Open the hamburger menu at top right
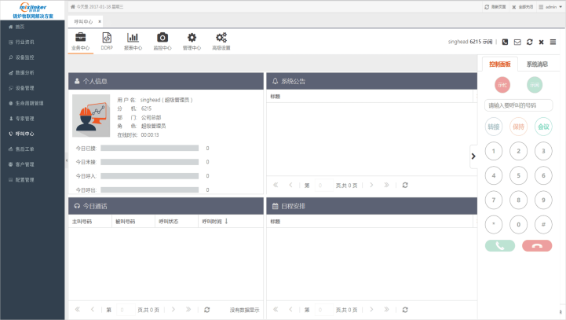The width and height of the screenshot is (566, 320). [x=553, y=42]
